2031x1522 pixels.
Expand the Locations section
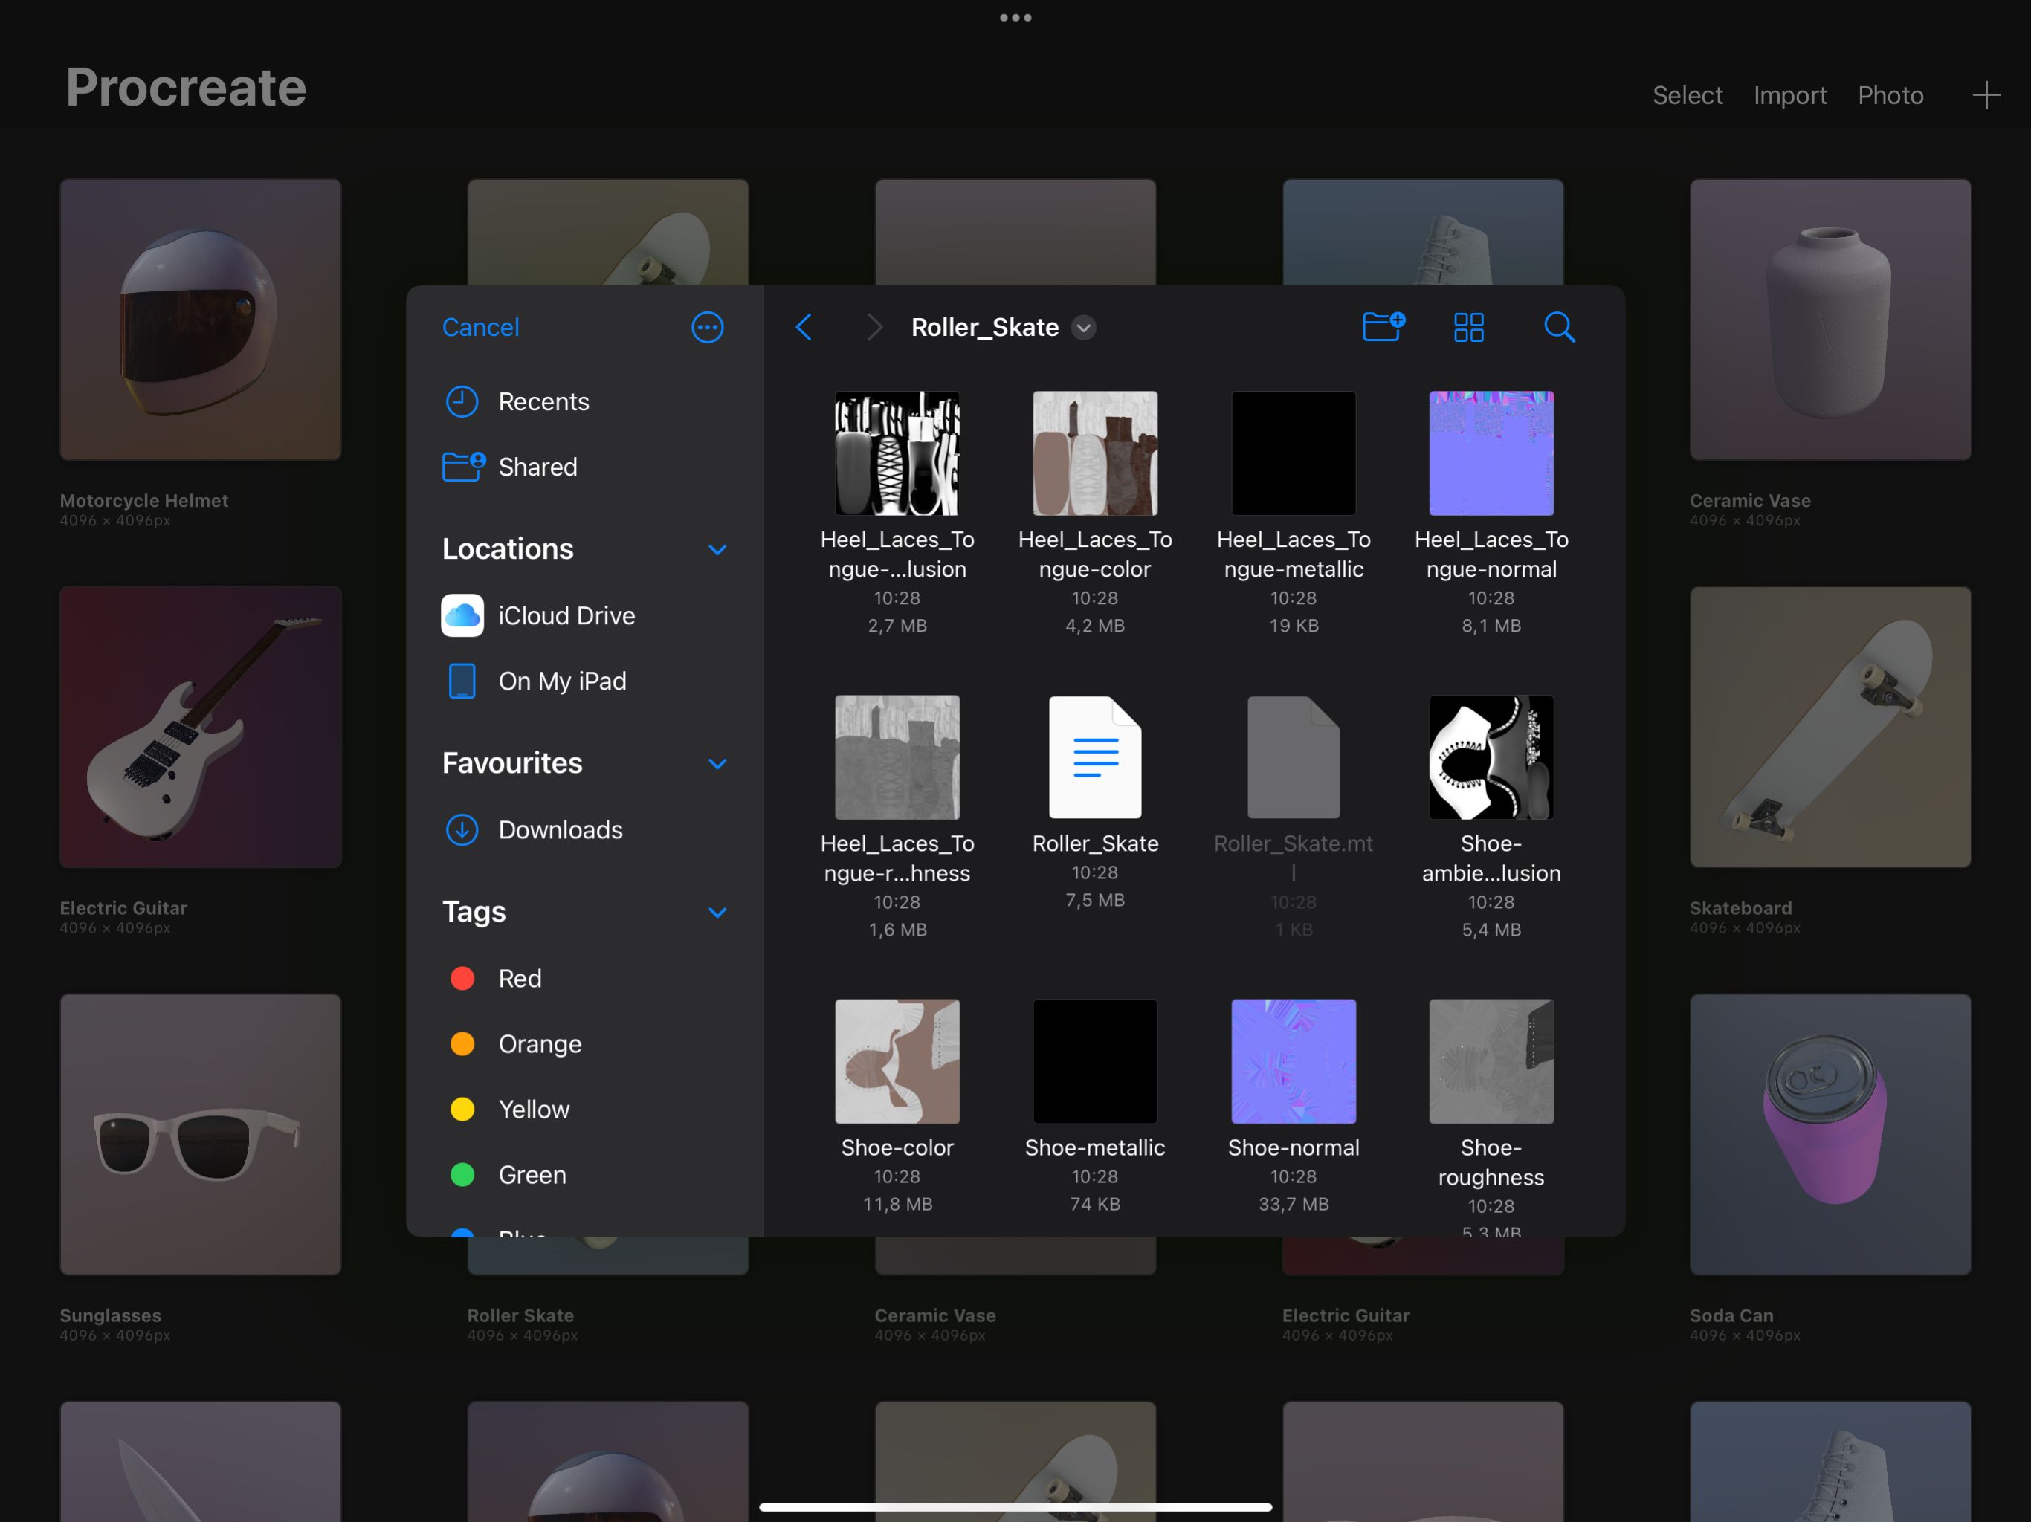[715, 548]
